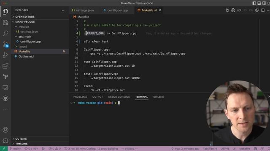
Task: Open the Manage gear menu
Action: pyautogui.click(x=5, y=141)
